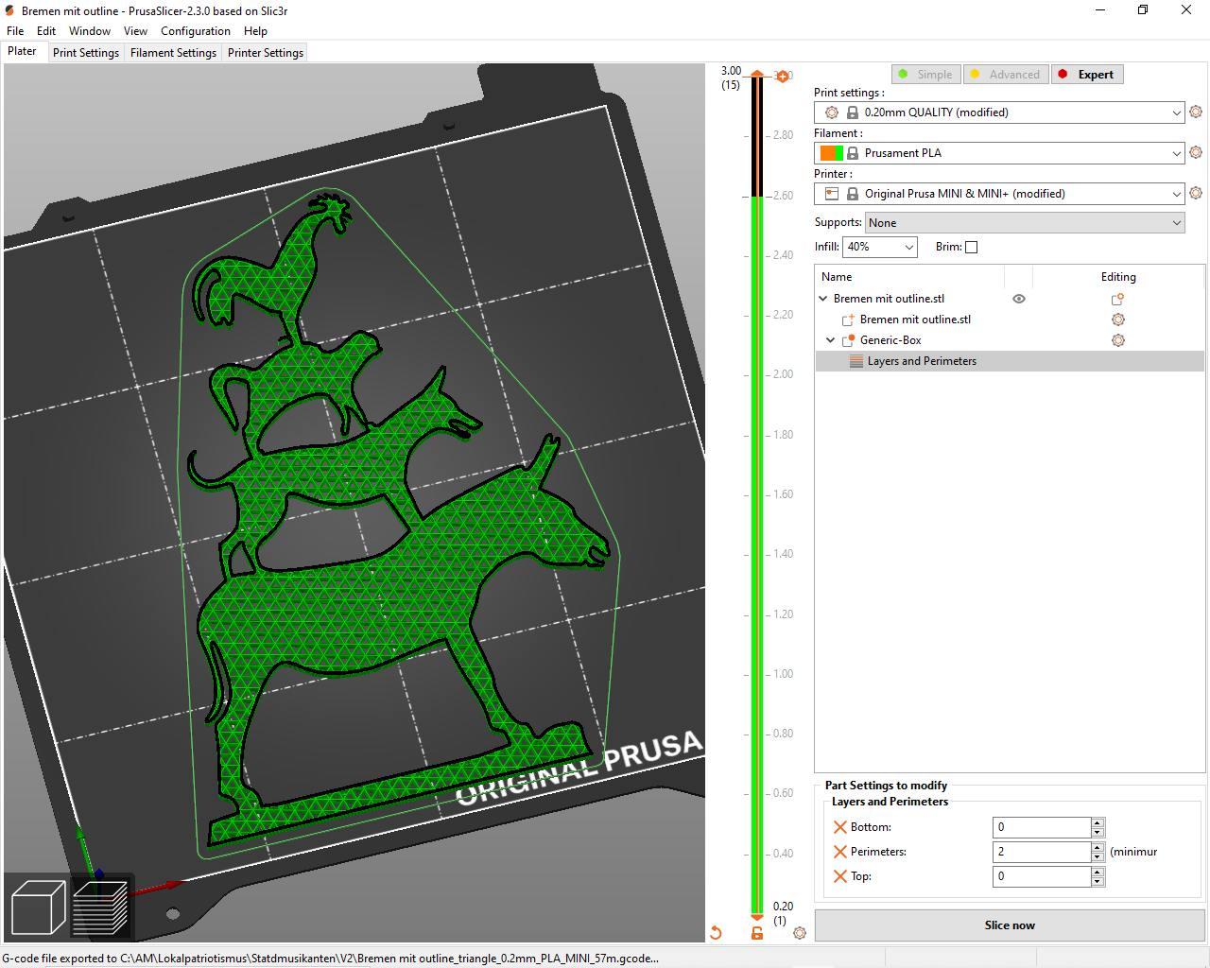Select the Layers and Perimeters row
This screenshot has width=1210, height=968.
(1010, 361)
